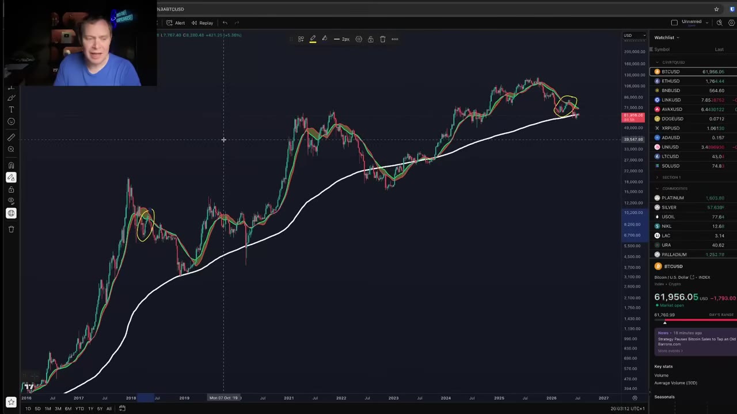Open the emoji and icons tool

[x=11, y=121]
